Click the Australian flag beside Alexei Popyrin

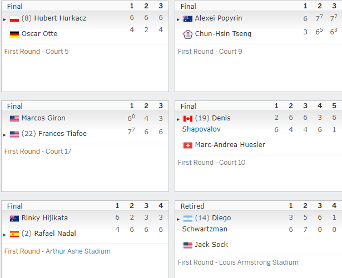coord(188,19)
